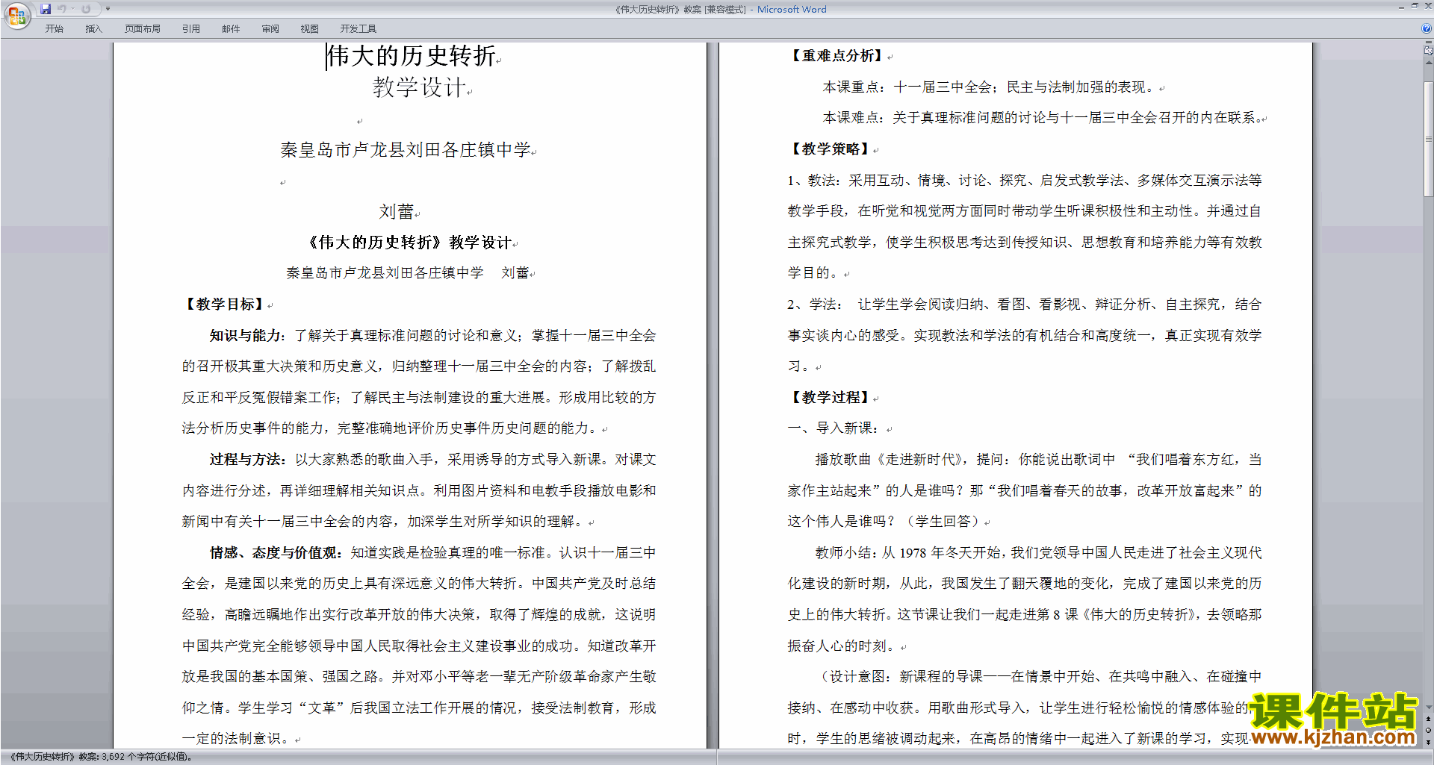The height and width of the screenshot is (765, 1434).
Task: Click the bold label 过程与方法
Action: coord(244,460)
